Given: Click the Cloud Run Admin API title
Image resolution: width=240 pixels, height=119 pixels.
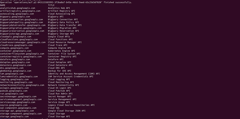Looking at the screenshot, I should tap(60, 94).
